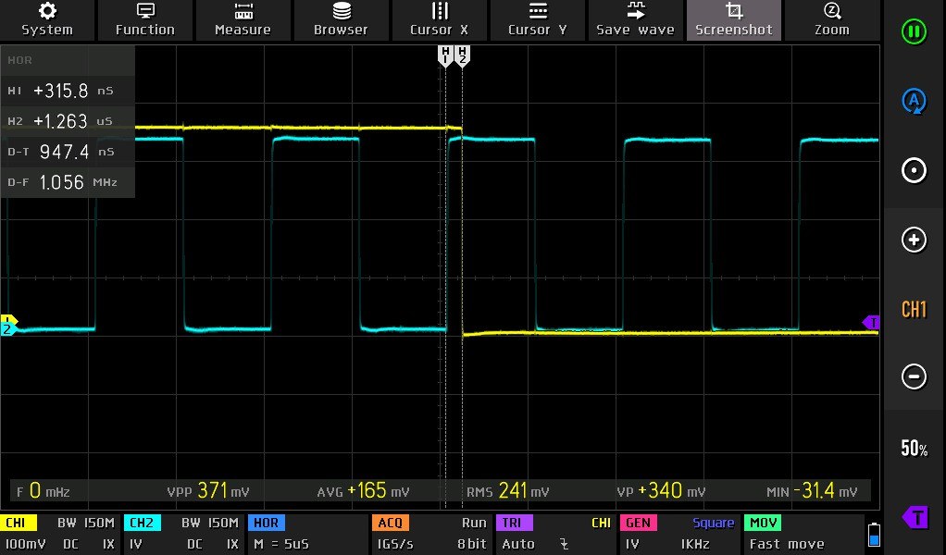Select the H2 cursor marker handle
This screenshot has height=555, width=946.
click(462, 55)
